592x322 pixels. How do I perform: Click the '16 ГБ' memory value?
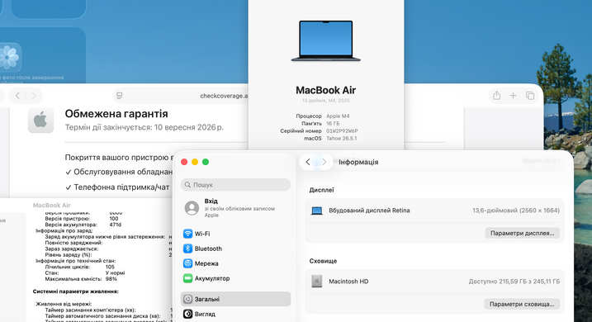tap(333, 124)
